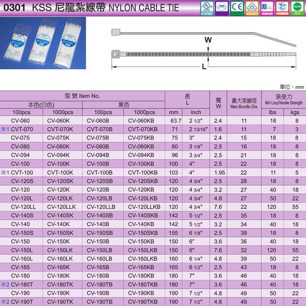Click the 155 mm length value
The width and height of the screenshot is (306, 306).
[x=173, y=233]
